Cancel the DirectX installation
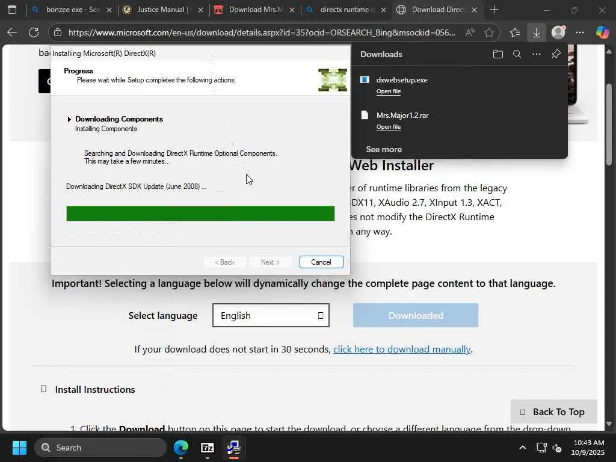The height and width of the screenshot is (462, 616). tap(321, 262)
